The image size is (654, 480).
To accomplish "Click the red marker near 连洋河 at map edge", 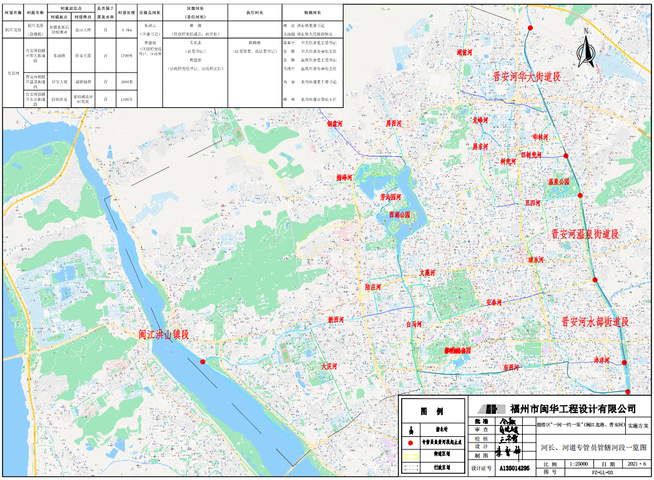I will pos(624,363).
